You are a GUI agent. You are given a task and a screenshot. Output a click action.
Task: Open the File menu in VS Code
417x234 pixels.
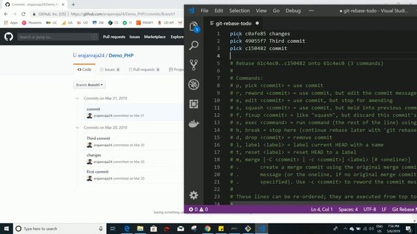pos(205,10)
